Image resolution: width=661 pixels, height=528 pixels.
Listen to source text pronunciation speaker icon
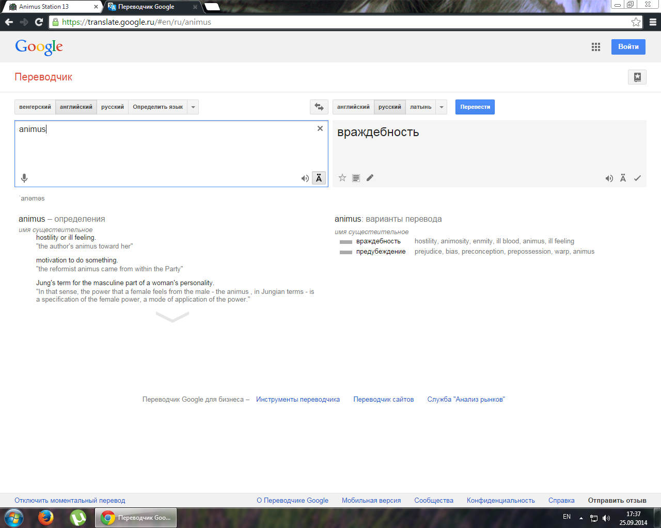pyautogui.click(x=305, y=178)
